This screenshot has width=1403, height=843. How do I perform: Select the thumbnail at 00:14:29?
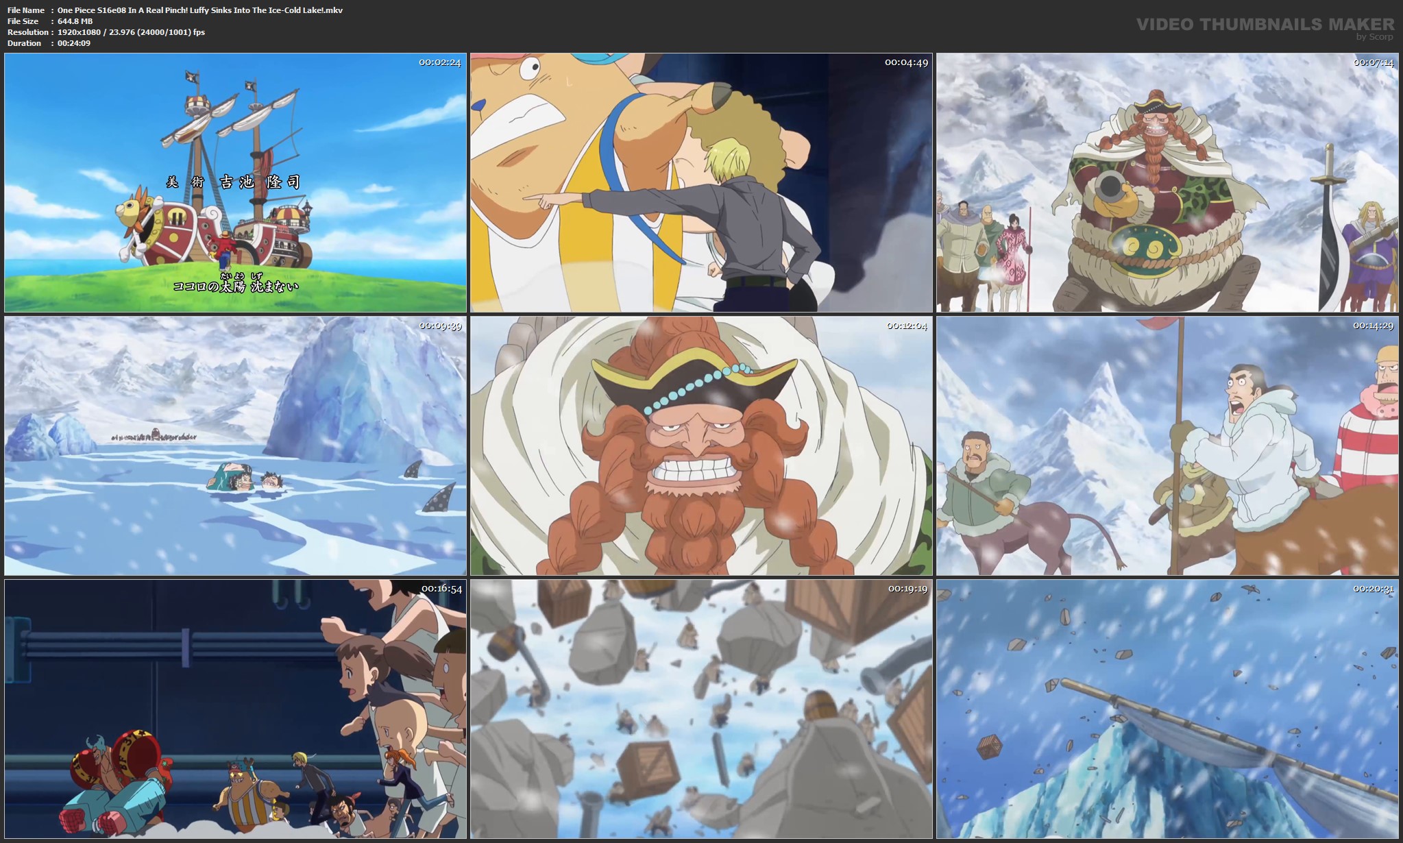(x=1167, y=445)
